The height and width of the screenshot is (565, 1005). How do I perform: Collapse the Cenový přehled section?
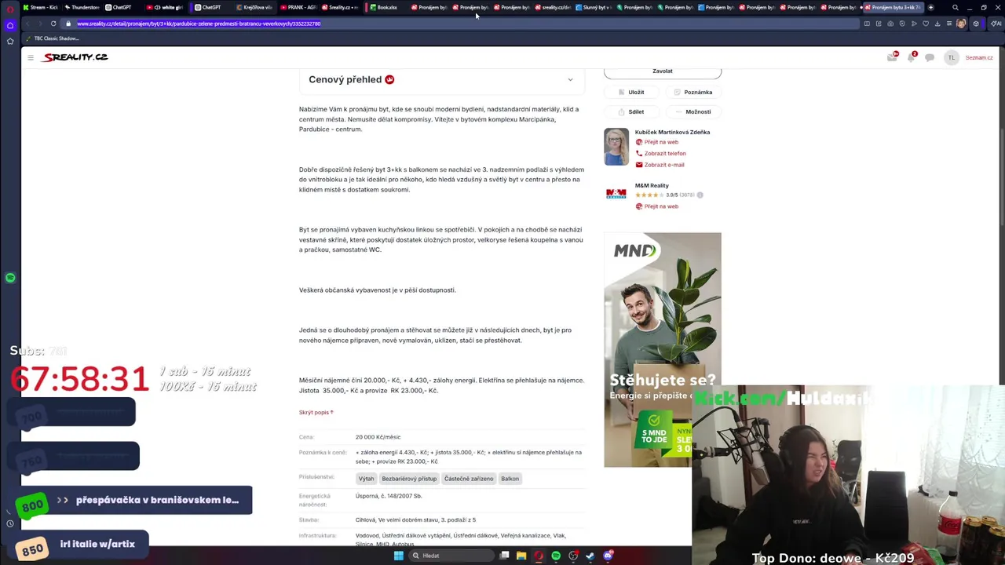click(x=570, y=79)
